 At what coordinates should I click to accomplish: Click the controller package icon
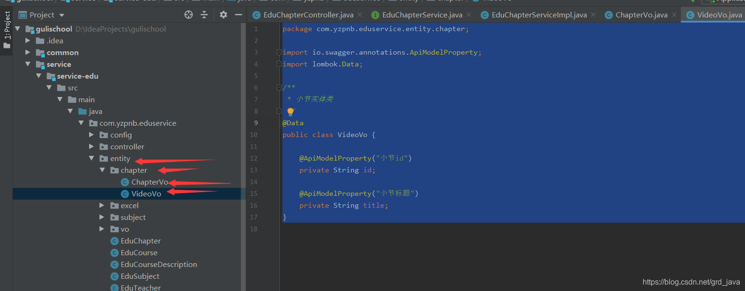click(x=104, y=147)
